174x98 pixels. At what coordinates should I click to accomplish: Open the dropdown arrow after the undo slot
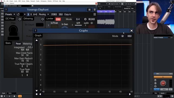click(25, 14)
